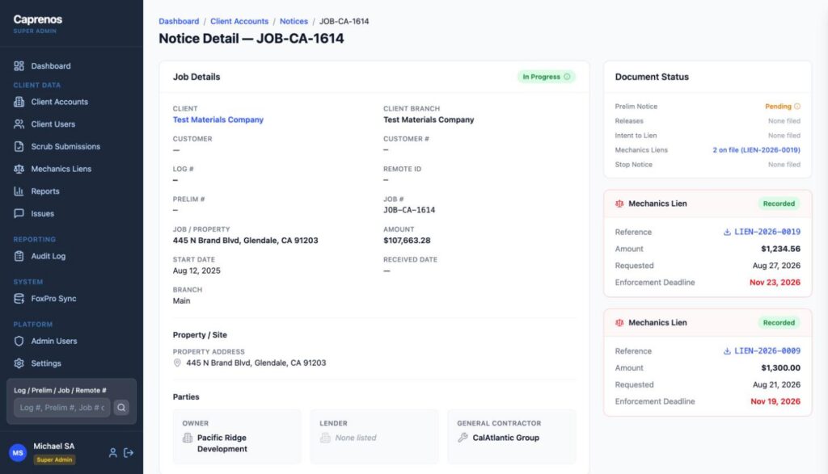Click the Client Users people icon
Screen dimensions: 828x474
(19, 124)
